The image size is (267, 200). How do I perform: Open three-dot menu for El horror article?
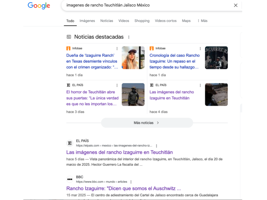[x=117, y=85]
